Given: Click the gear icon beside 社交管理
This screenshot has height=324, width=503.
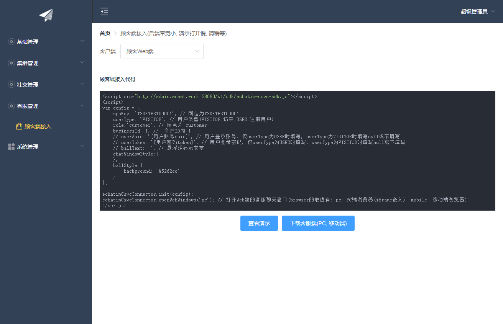Looking at the screenshot, I should coord(11,85).
